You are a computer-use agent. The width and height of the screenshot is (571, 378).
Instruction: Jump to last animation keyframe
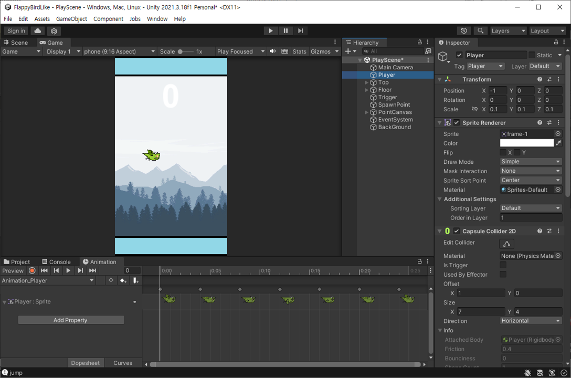tap(92, 270)
